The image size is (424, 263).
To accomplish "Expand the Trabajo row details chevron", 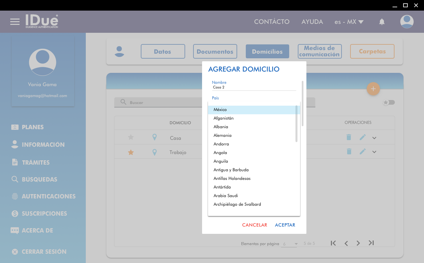I will (x=374, y=152).
